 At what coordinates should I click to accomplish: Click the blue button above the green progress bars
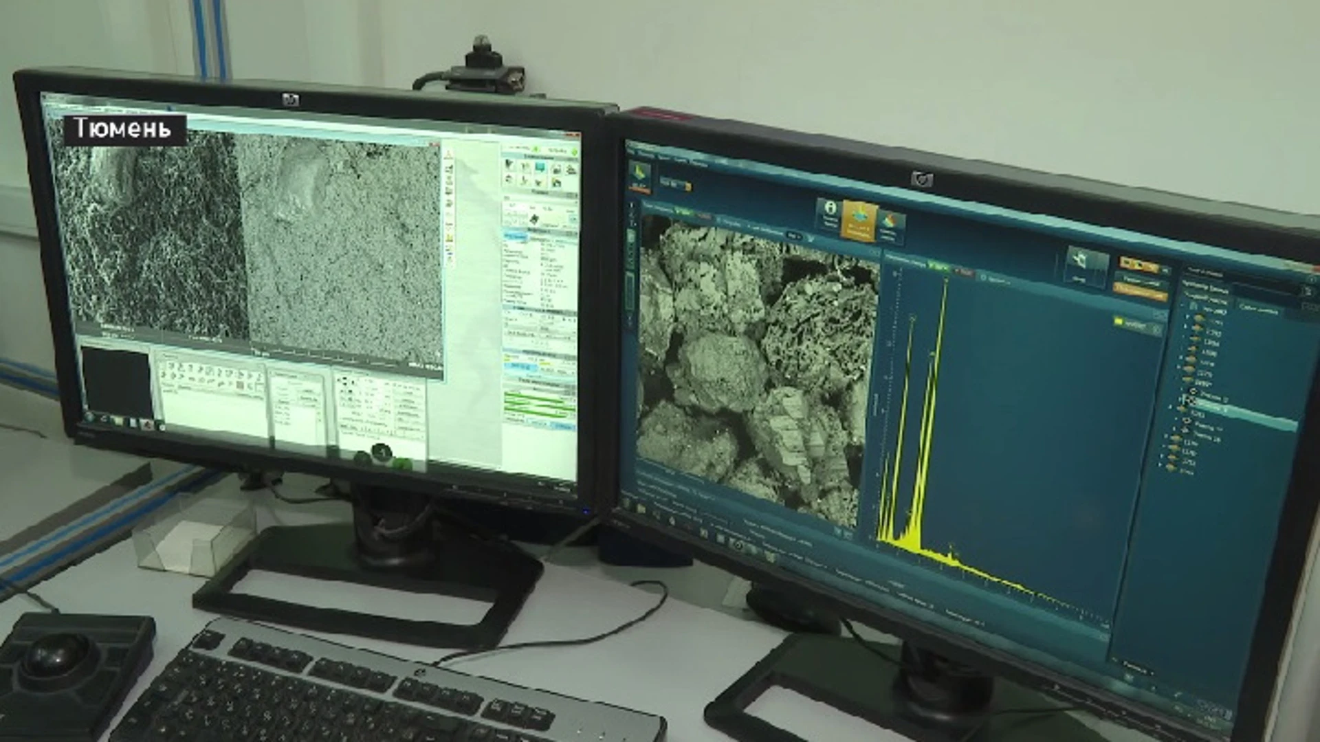[x=520, y=366]
